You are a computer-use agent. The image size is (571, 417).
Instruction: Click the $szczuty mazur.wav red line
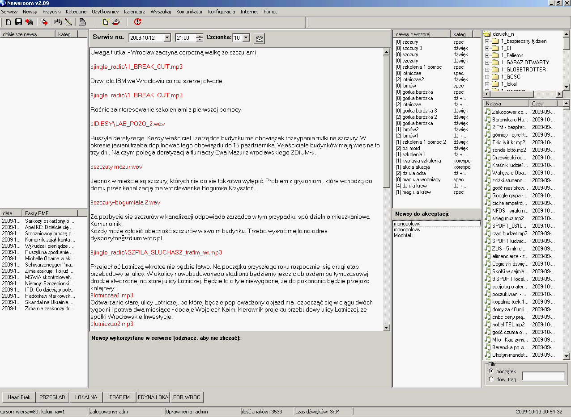[116, 167]
